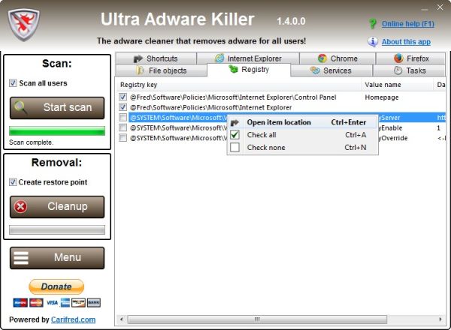Viewport: 451px width, 330px height.
Task: Minimize the Ultra Adware Killer window
Action: pos(425,8)
